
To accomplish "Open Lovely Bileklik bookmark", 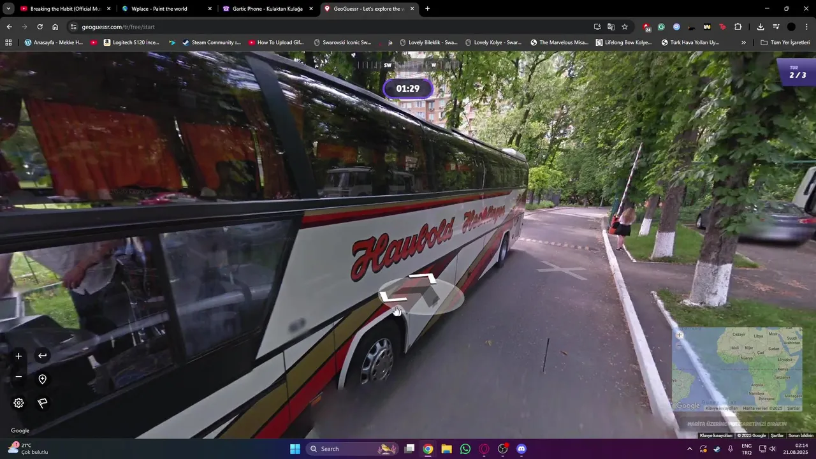I will tap(428, 43).
